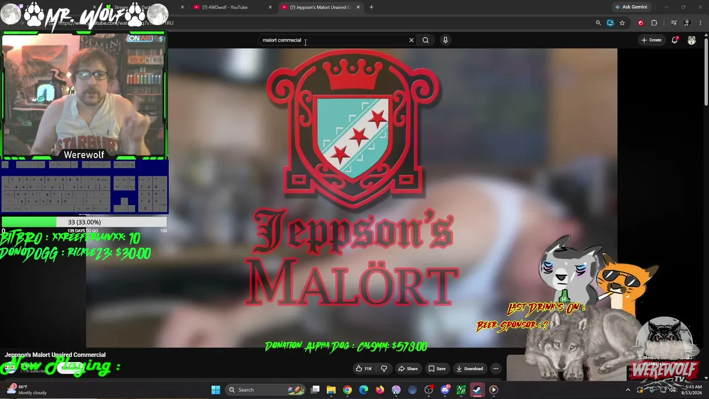Image resolution: width=709 pixels, height=399 pixels.
Task: Select the Jeppson's Malort Unaired Commercial tab
Action: pos(320,7)
